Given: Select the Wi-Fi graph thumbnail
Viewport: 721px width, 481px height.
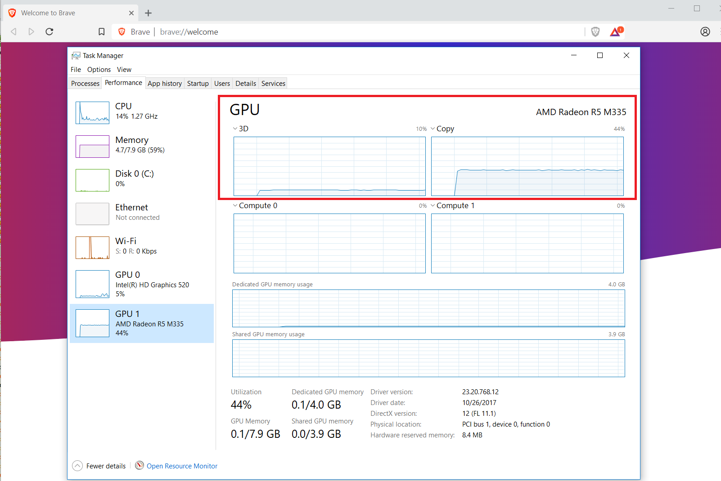Looking at the screenshot, I should click(92, 248).
